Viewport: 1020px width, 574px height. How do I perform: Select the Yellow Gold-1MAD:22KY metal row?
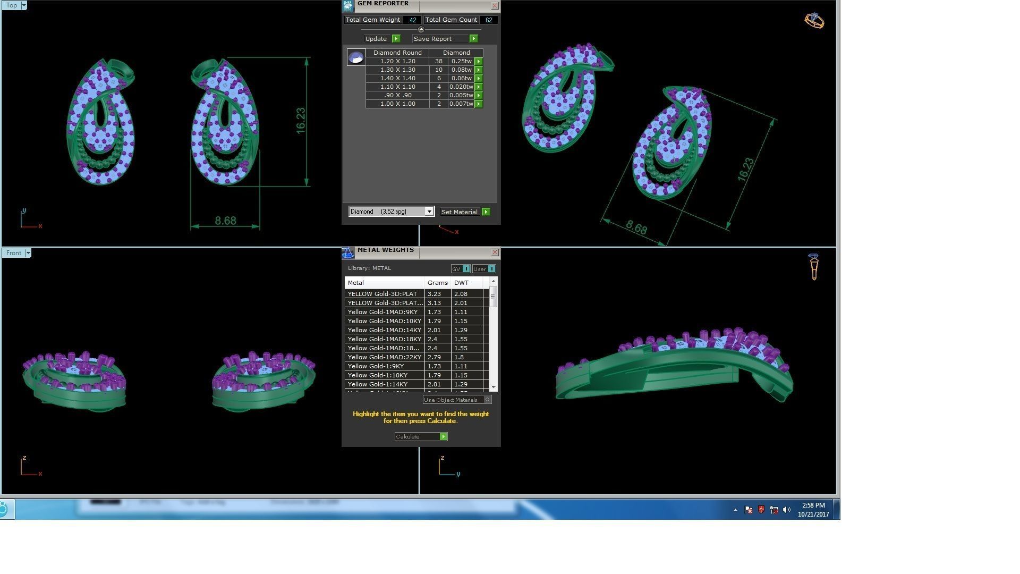(384, 357)
